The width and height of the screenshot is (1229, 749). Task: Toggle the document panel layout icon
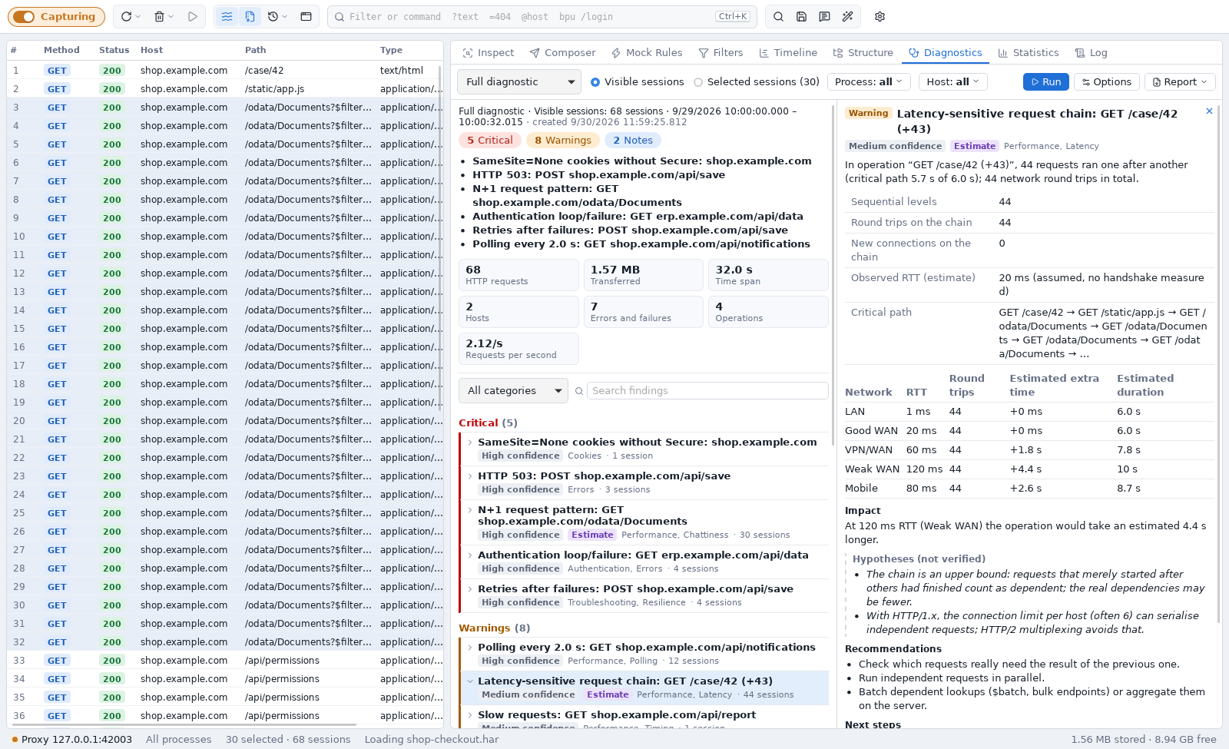tap(250, 16)
